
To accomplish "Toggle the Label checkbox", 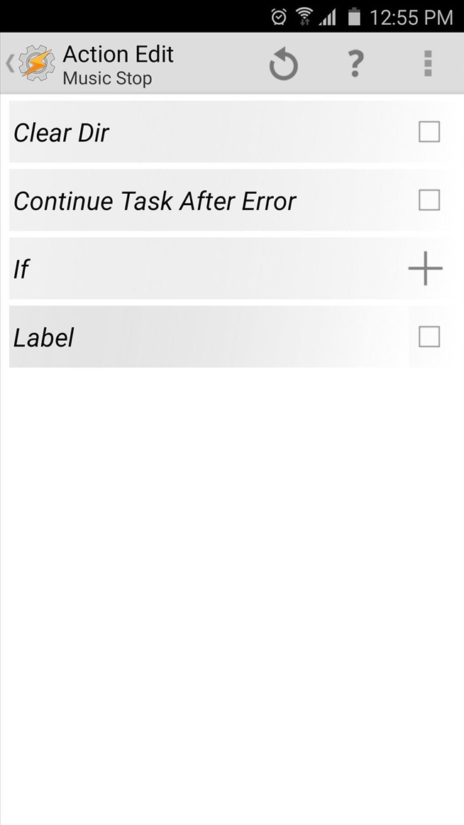I will coord(429,337).
